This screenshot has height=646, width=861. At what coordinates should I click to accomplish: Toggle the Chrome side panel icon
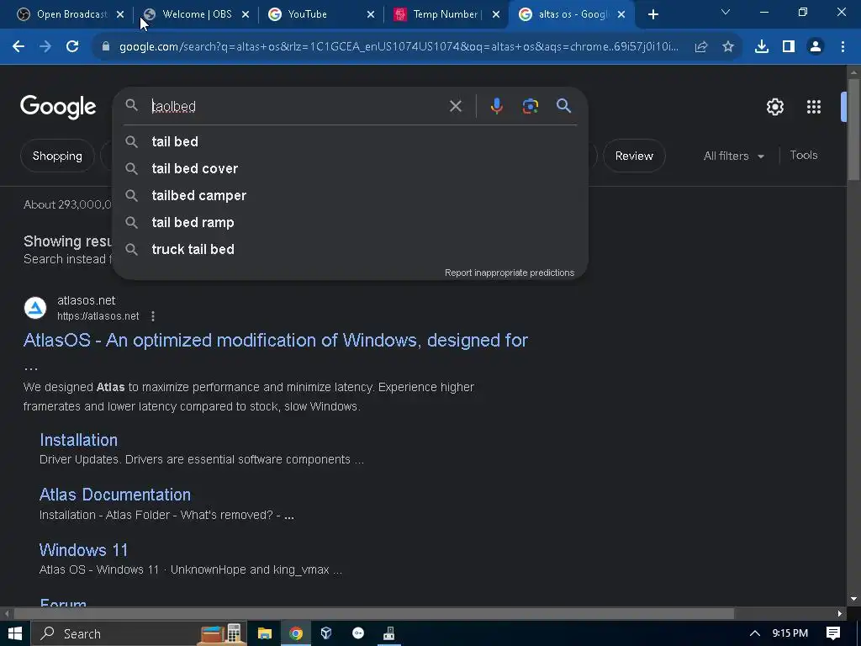point(789,47)
